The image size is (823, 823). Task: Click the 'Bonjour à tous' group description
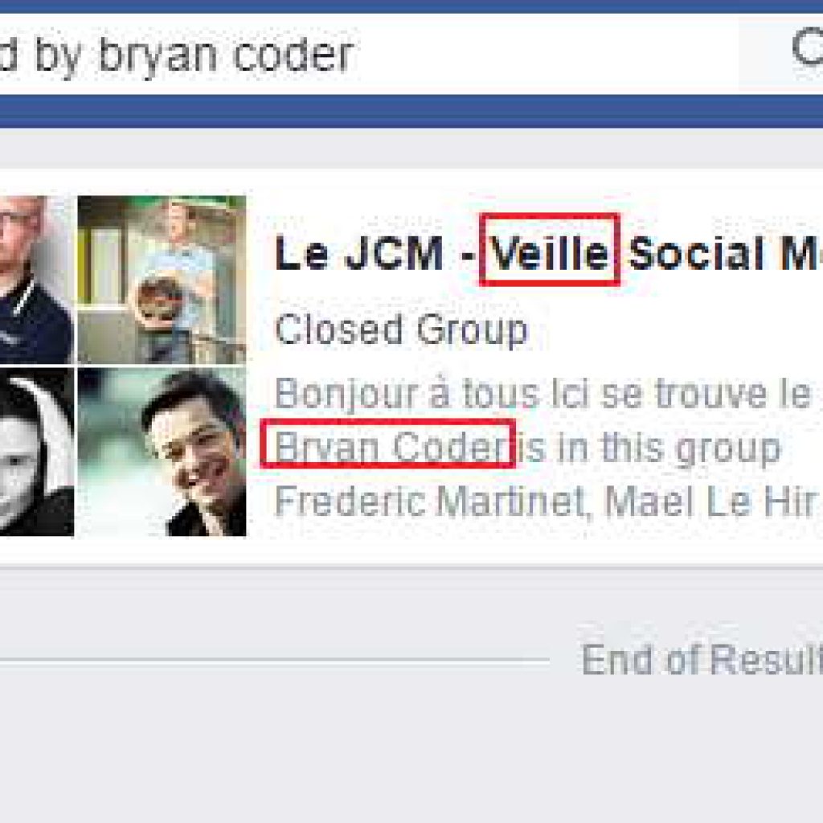point(543,393)
